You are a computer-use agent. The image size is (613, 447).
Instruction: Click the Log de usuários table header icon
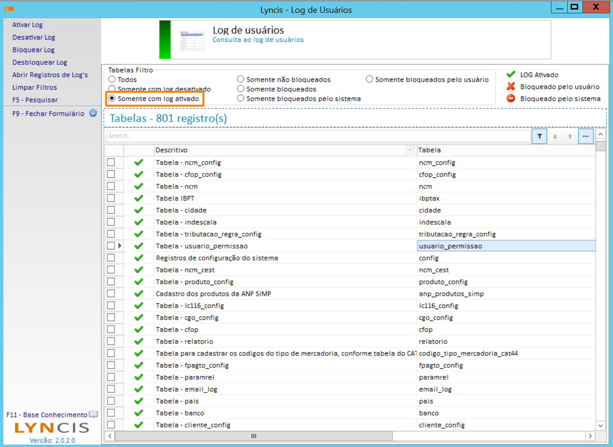(x=191, y=40)
